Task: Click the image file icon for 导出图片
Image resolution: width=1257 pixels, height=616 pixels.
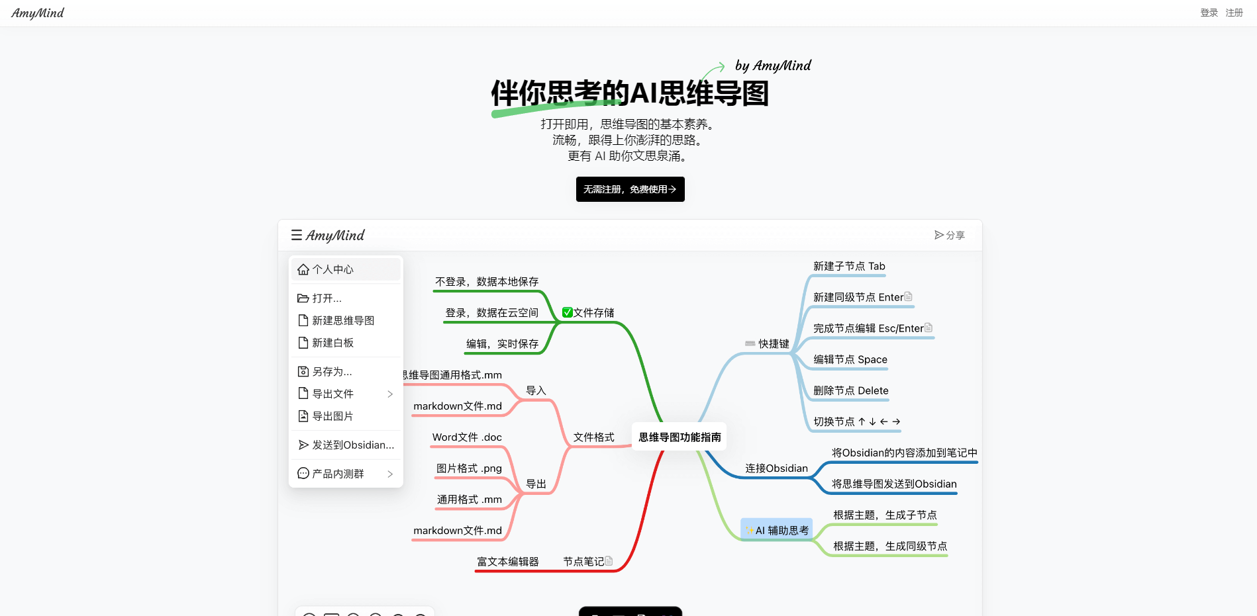Action: pyautogui.click(x=303, y=416)
